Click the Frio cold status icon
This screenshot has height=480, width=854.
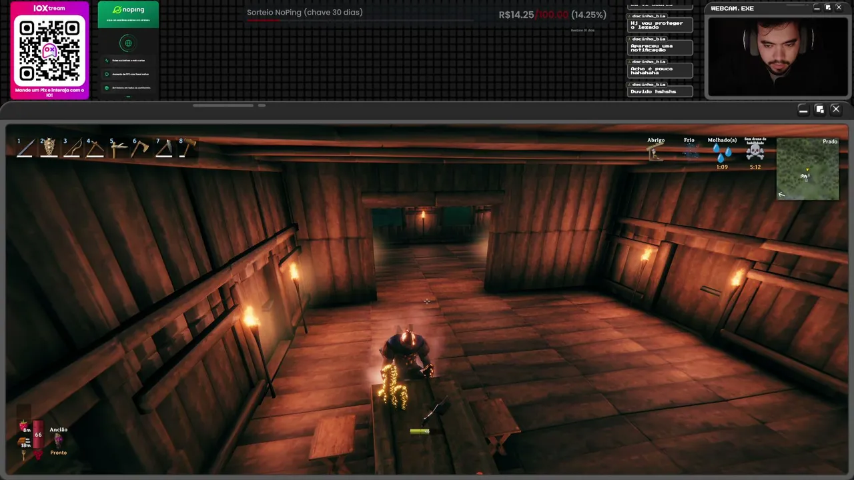(x=689, y=153)
